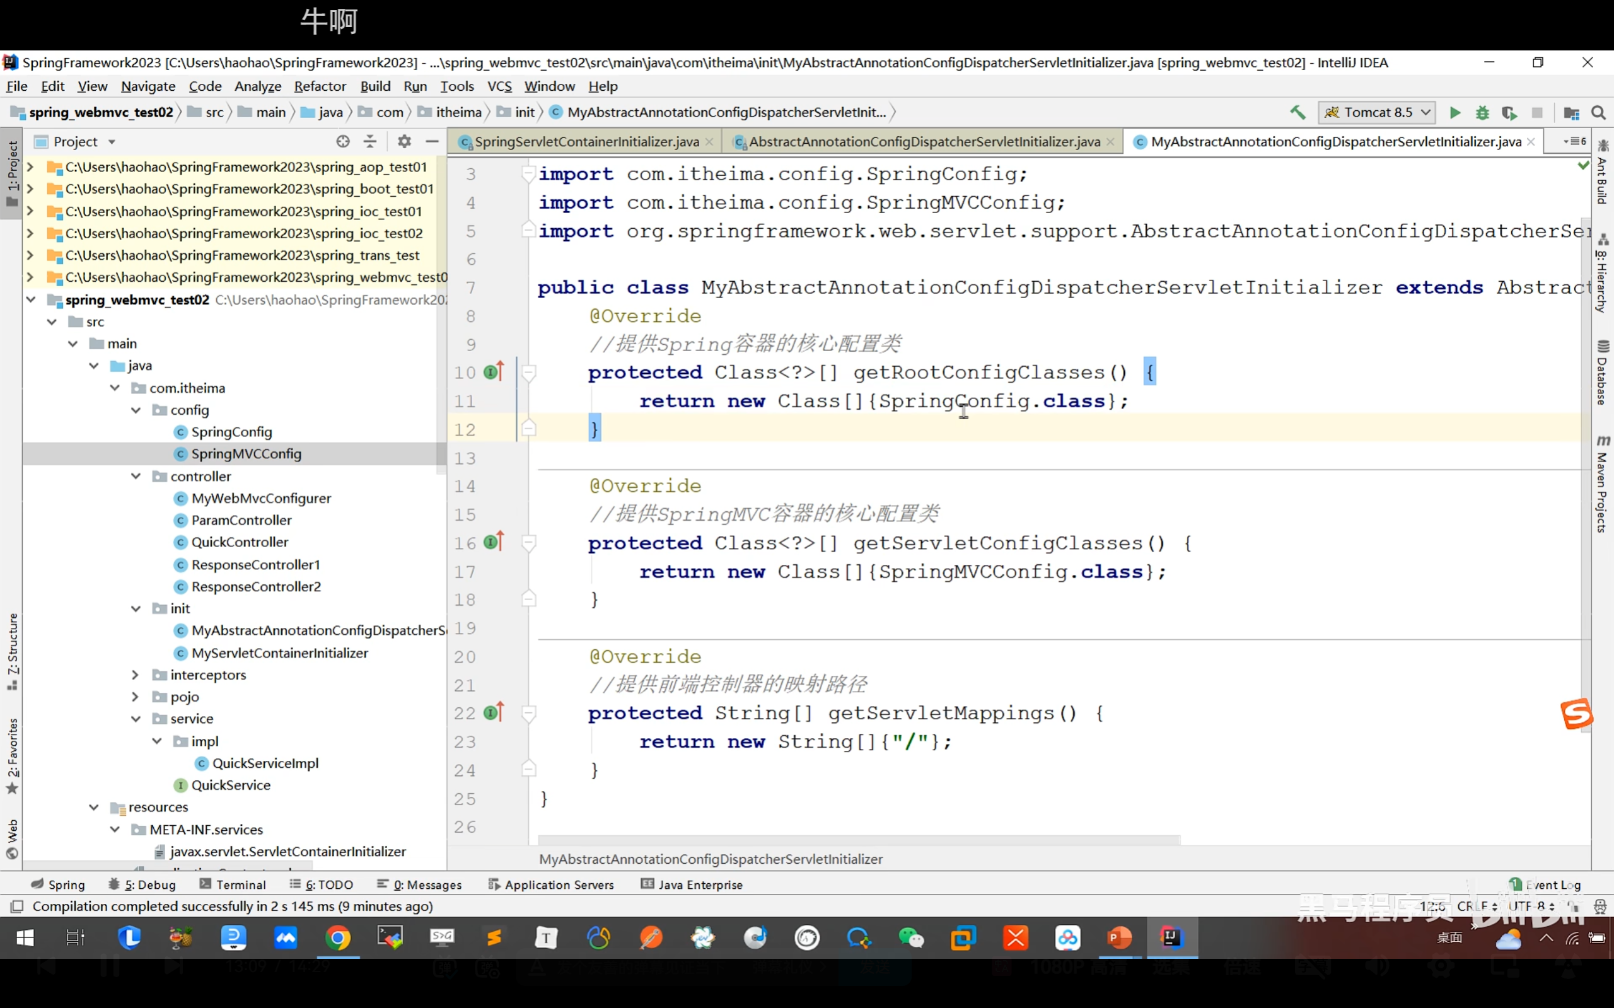
Task: Open the 0: Messages panel
Action: (419, 884)
